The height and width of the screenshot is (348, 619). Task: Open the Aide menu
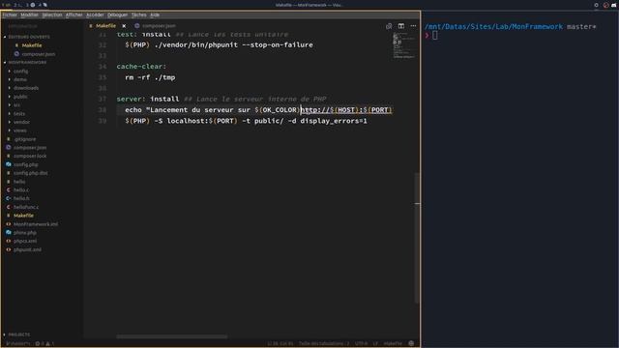155,15
